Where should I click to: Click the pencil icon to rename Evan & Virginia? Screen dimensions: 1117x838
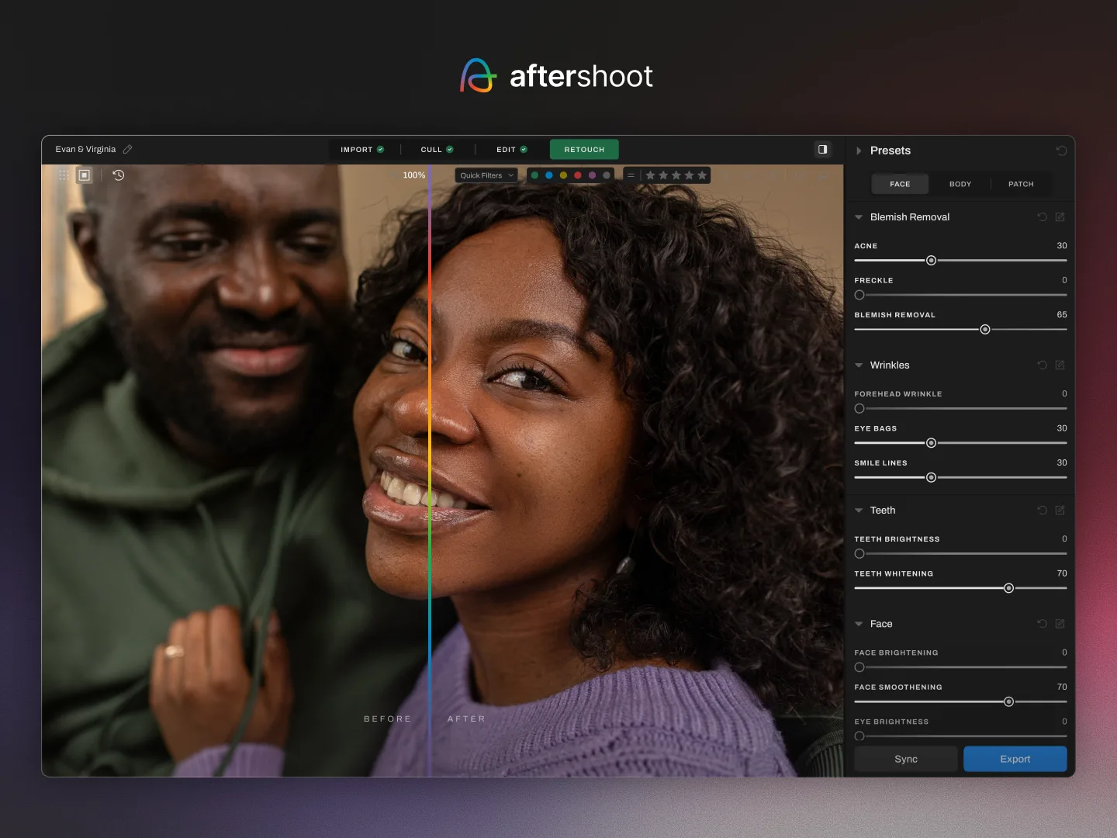pyautogui.click(x=128, y=149)
